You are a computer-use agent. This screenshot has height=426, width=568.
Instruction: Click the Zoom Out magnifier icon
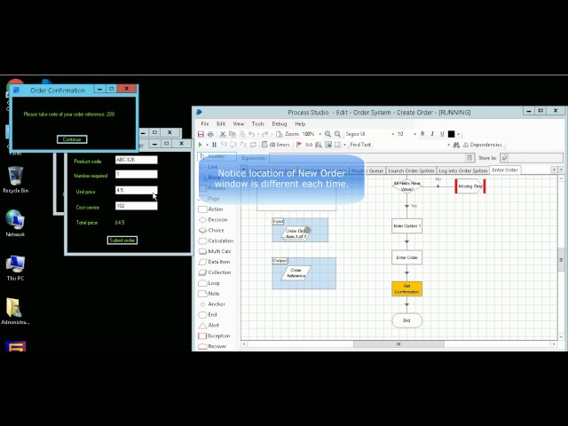[x=337, y=134]
